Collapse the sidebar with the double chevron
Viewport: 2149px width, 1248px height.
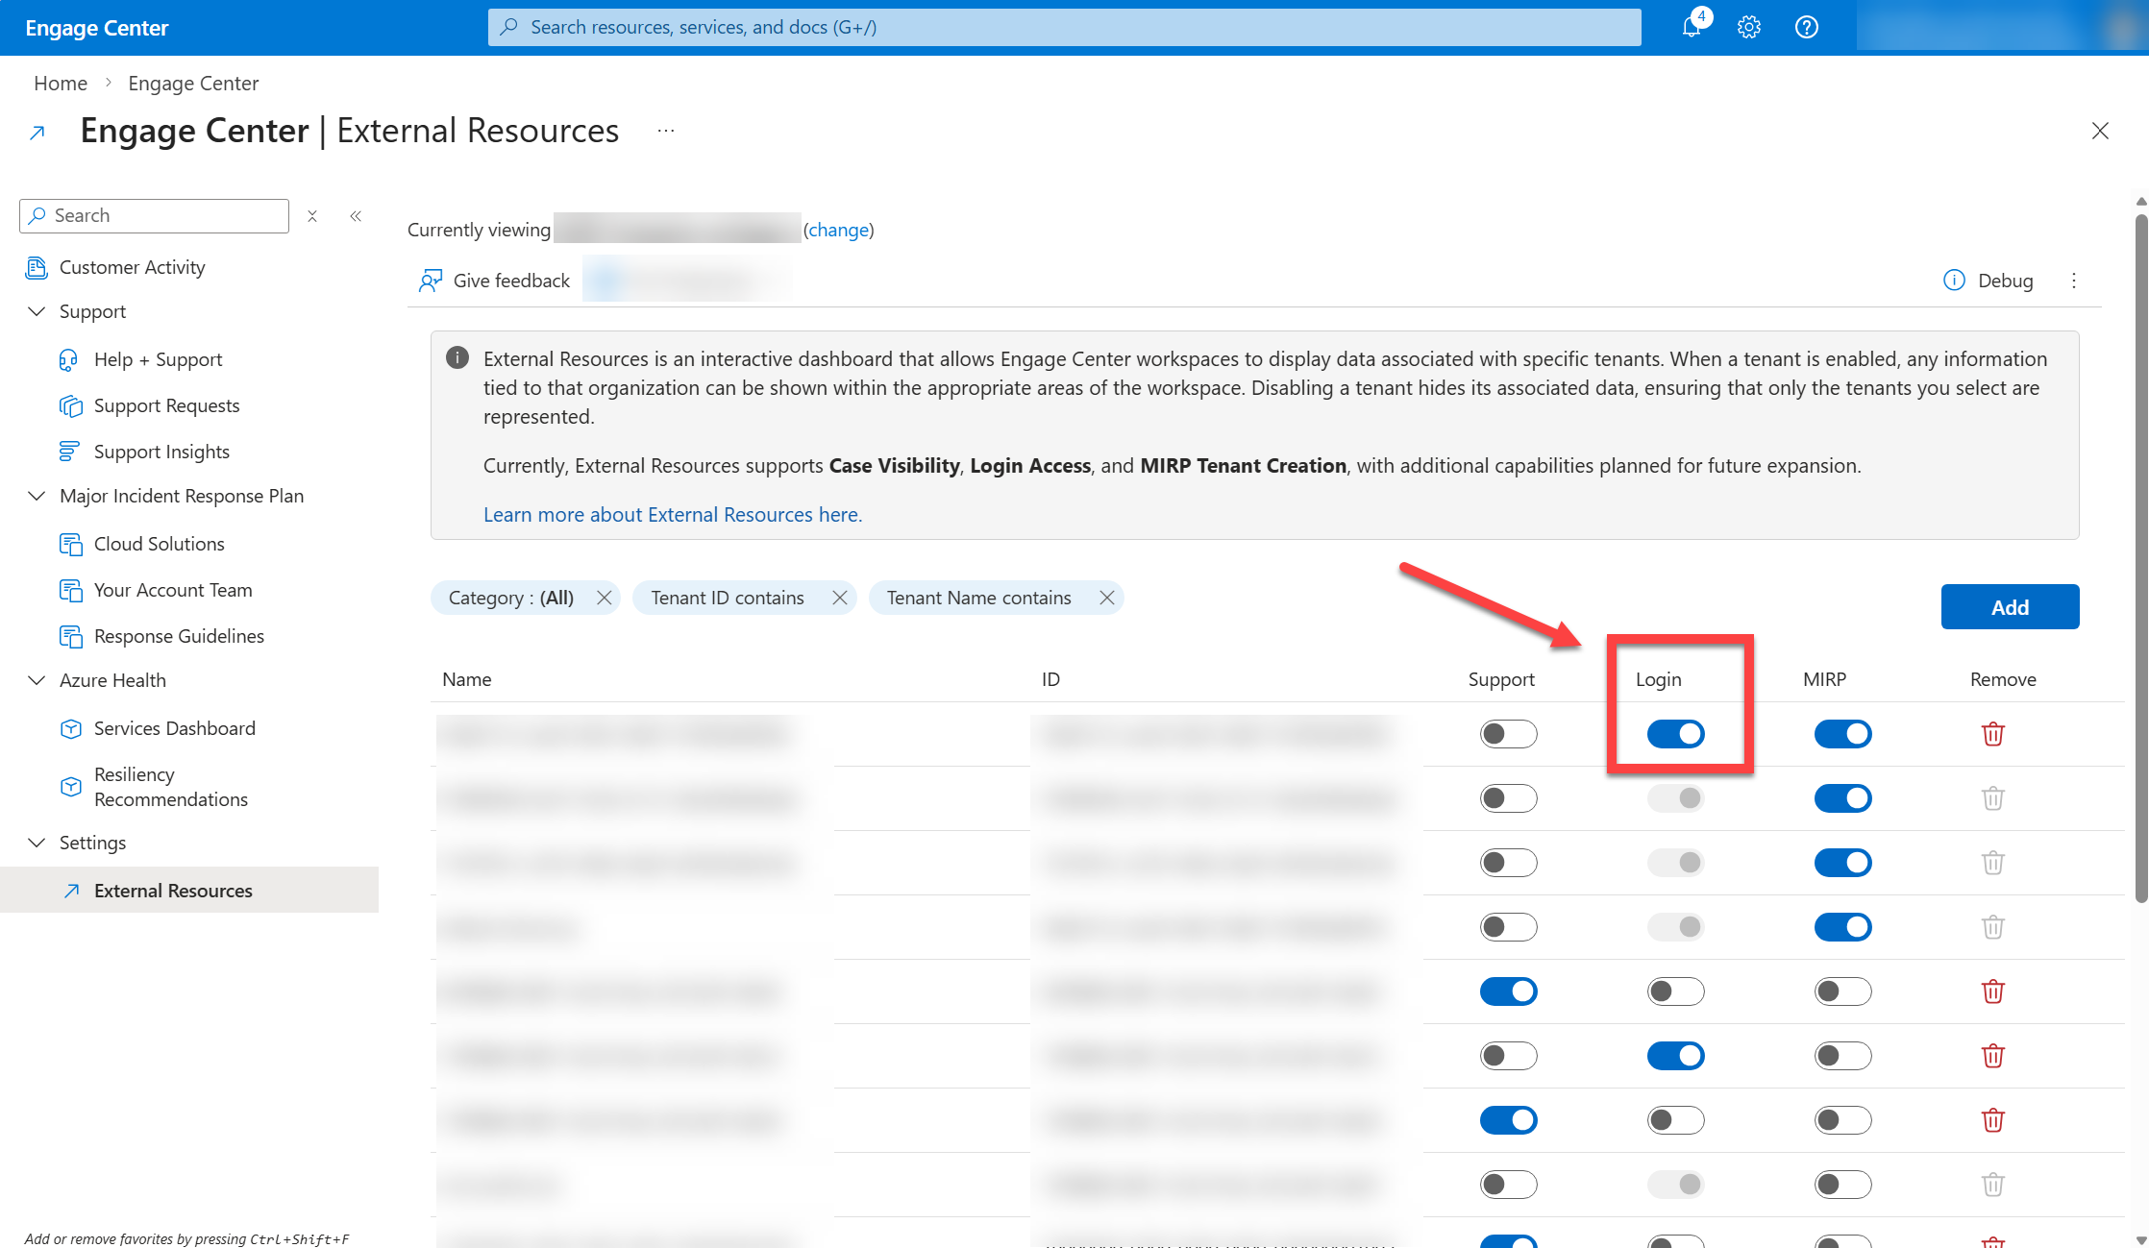[356, 216]
